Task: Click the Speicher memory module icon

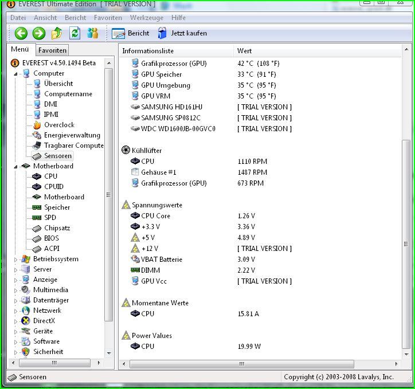Action: (x=37, y=207)
